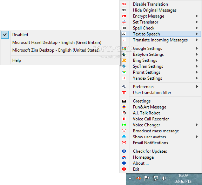Viewport: 202px width, 185px height.
Task: Open SysTran Settings menu entry
Action: (x=161, y=66)
